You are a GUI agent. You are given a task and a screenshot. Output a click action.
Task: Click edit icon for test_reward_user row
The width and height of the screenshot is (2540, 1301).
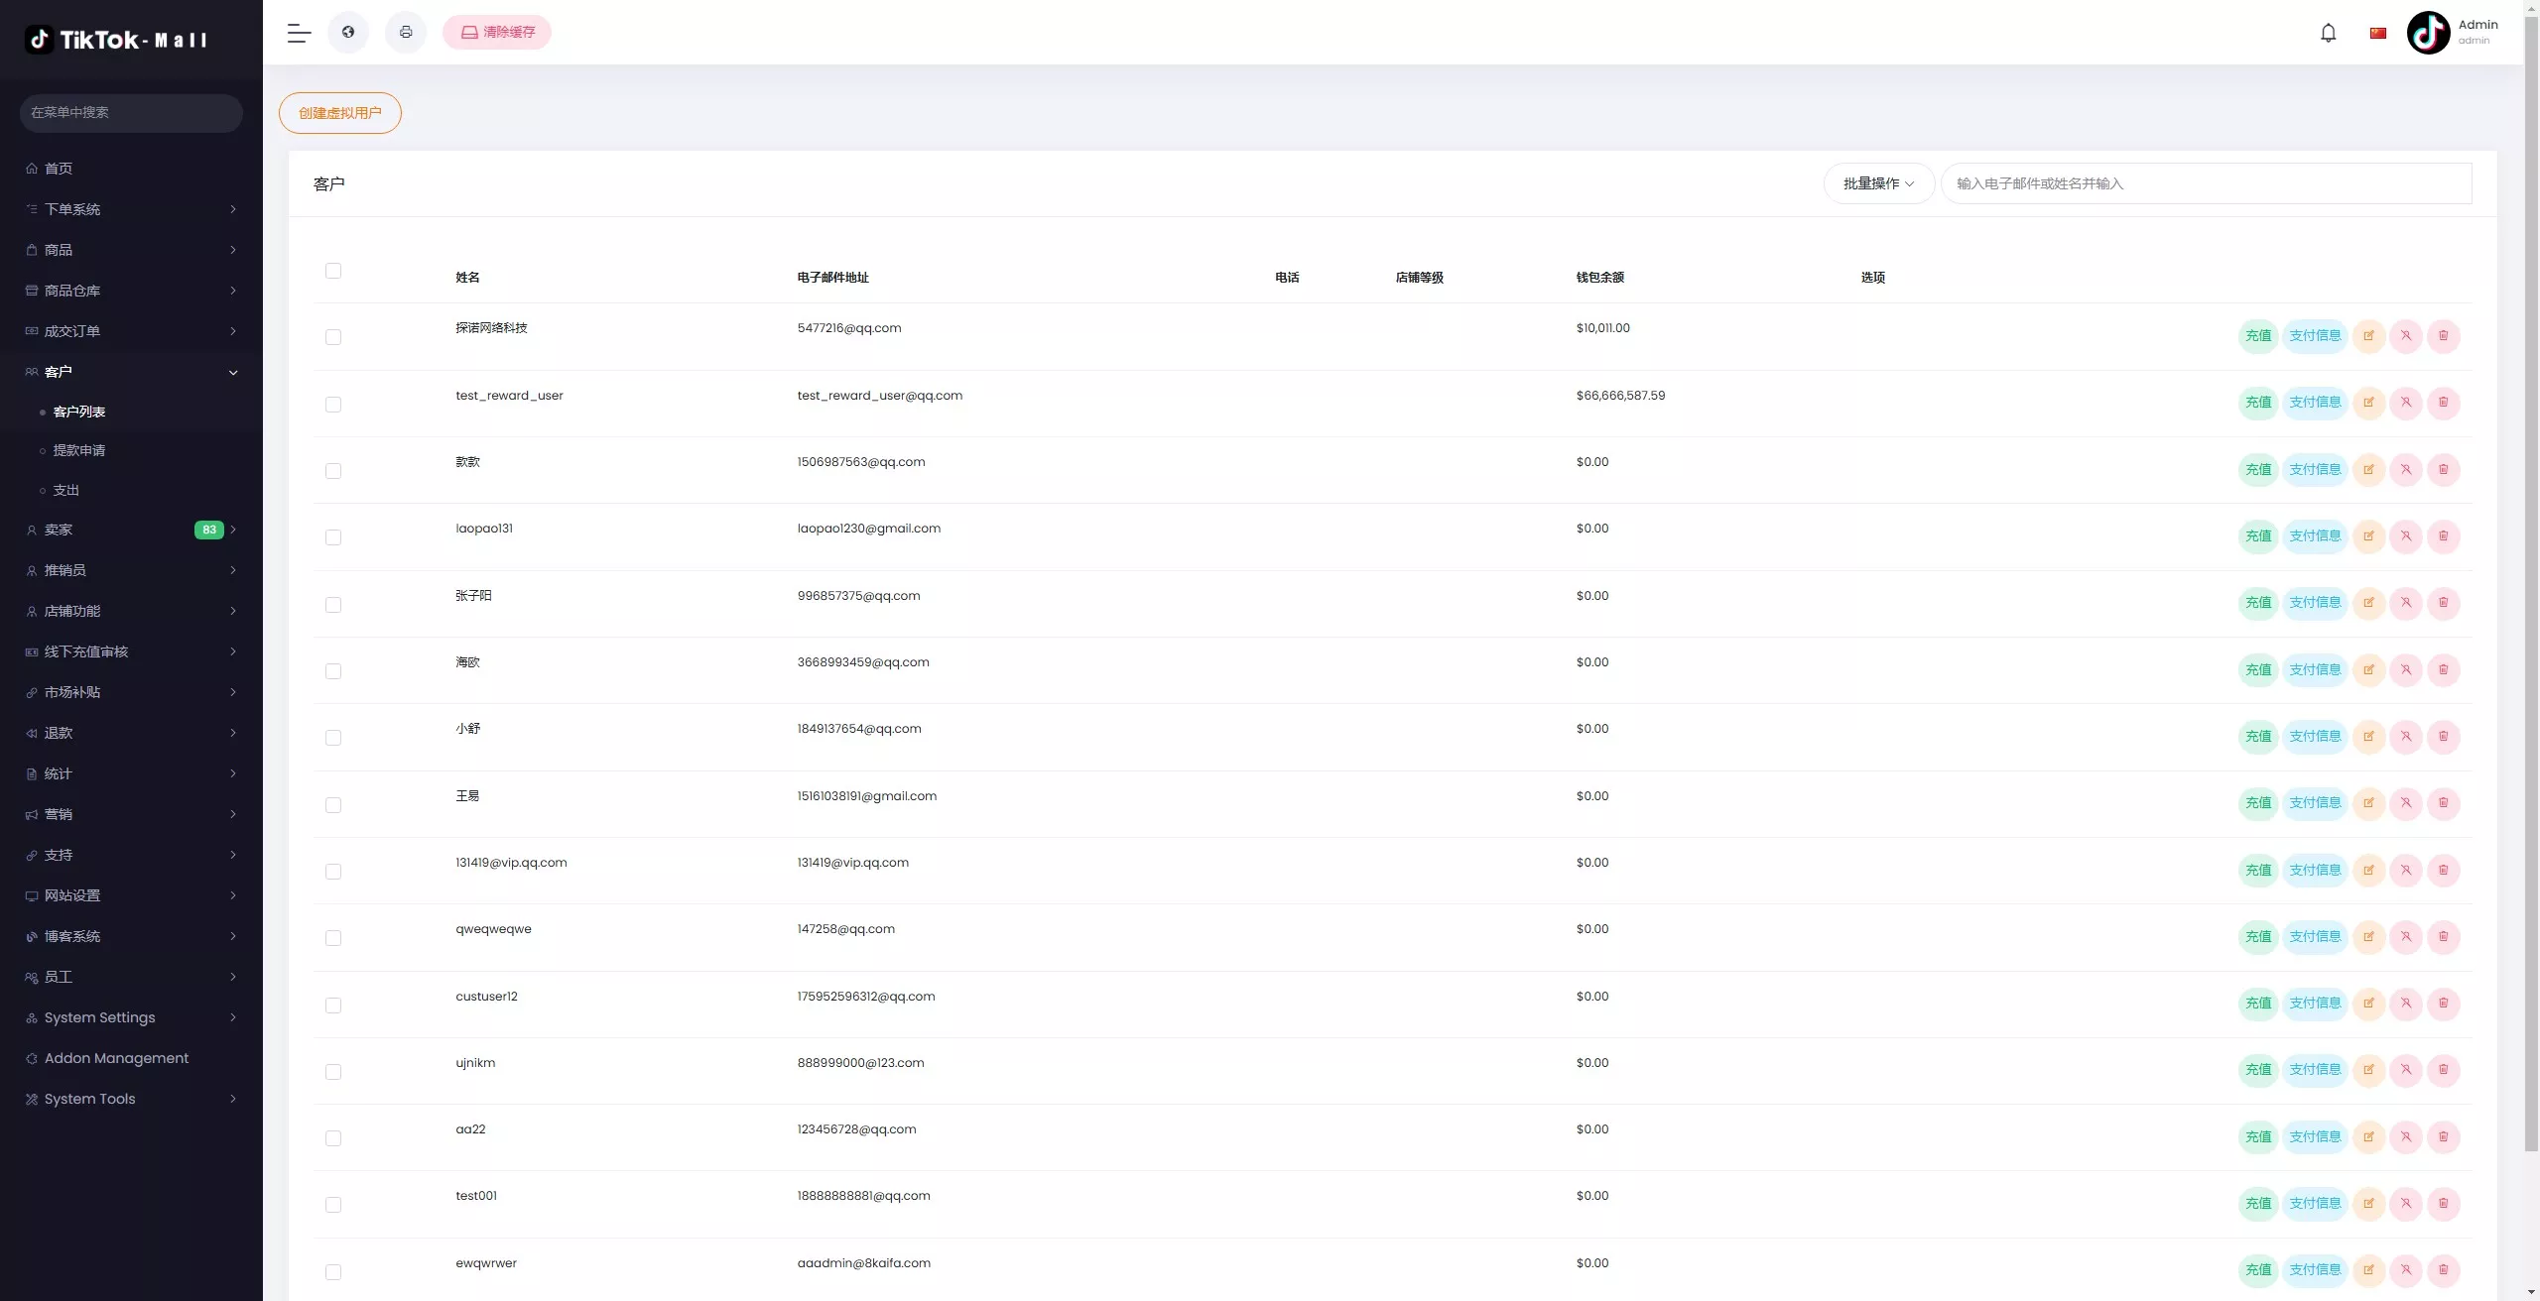(2368, 403)
